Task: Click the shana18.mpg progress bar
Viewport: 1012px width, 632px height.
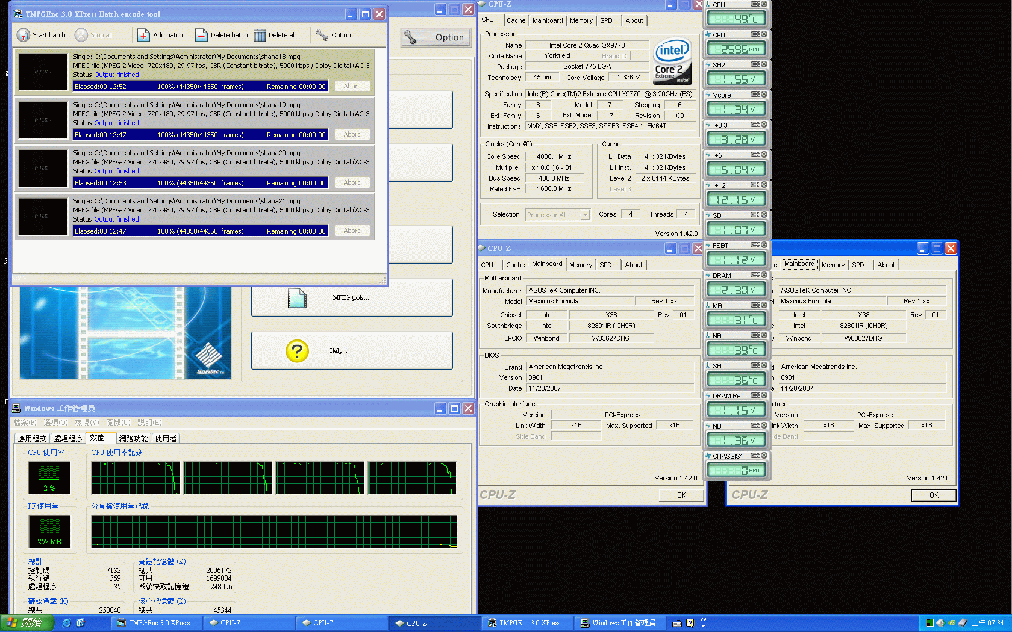Action: click(200, 87)
